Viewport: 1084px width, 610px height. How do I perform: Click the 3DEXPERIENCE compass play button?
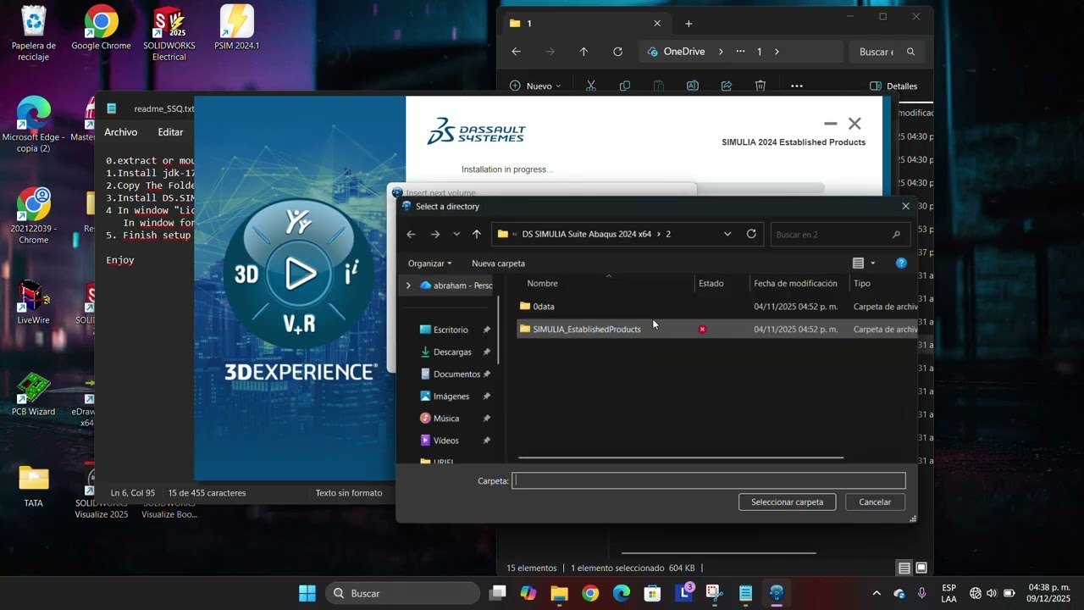coord(300,273)
